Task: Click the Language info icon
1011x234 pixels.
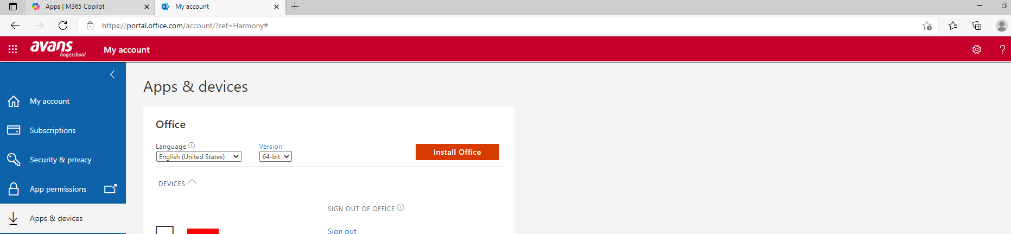Action: (192, 146)
